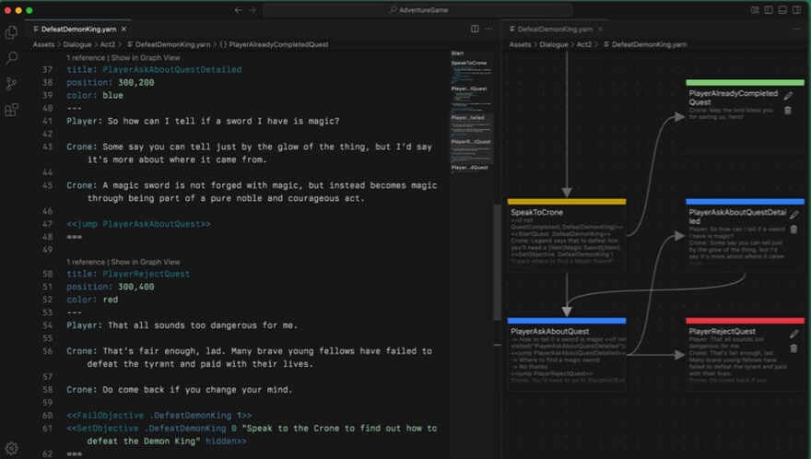Click '<<FailObjective .DefeatDemonKing 1>>' line
Image resolution: width=811 pixels, height=459 pixels.
click(159, 416)
